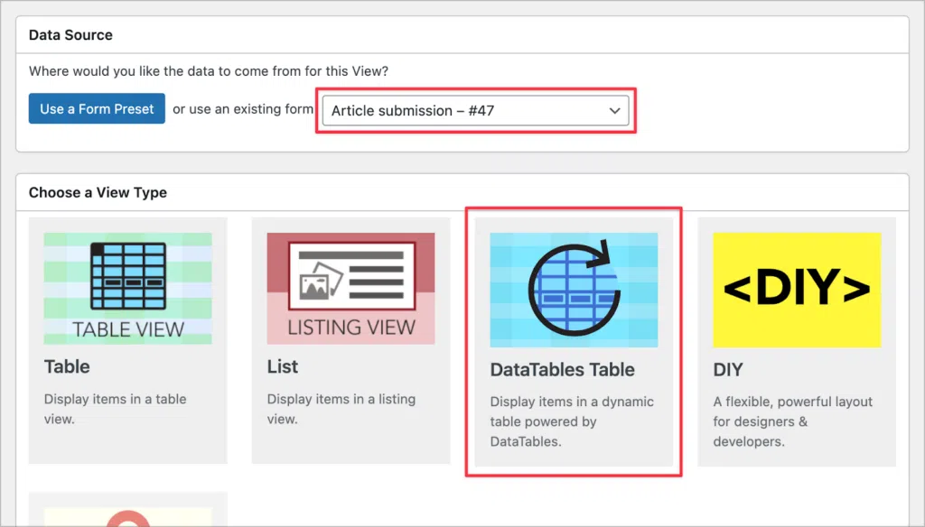This screenshot has width=925, height=527.
Task: Select the Listing View icon
Action: click(x=351, y=288)
